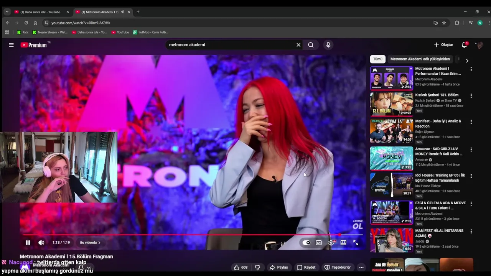Open options for Manifest Daha İyi video
491x276 pixels.
[471, 122]
